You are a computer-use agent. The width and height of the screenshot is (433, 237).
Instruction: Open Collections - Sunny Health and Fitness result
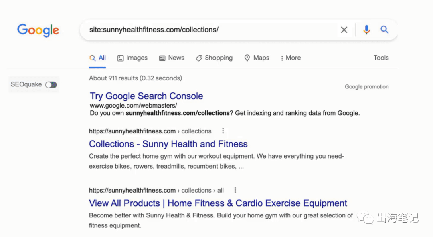tap(168, 144)
